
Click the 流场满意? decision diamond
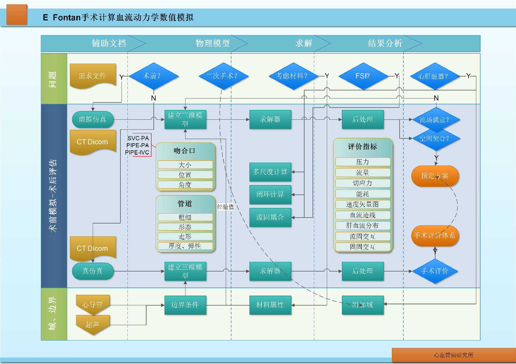click(436, 120)
